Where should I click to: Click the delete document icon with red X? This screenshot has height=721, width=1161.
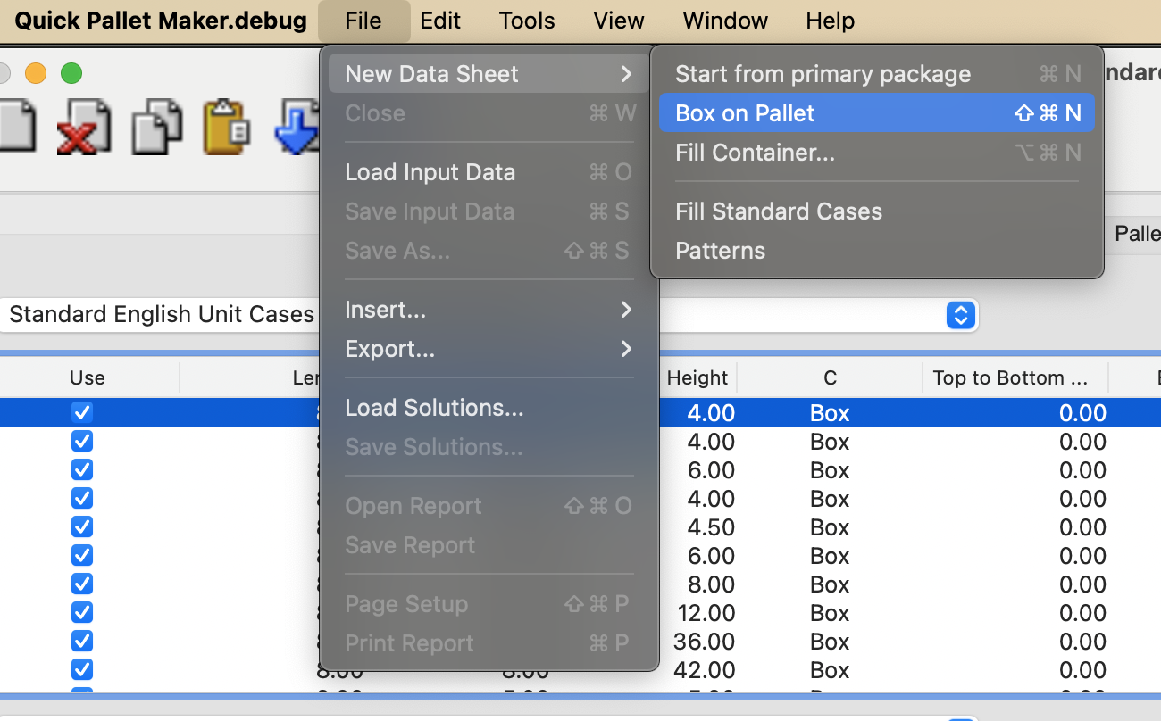tap(84, 127)
